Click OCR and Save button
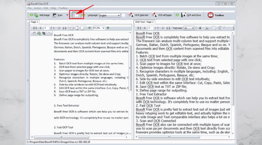 pyautogui.click(x=191, y=15)
